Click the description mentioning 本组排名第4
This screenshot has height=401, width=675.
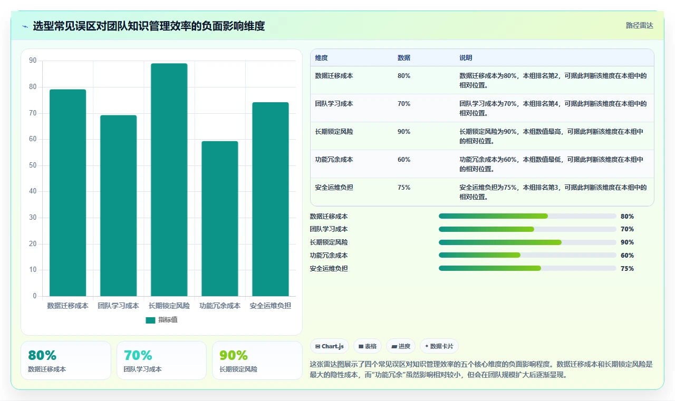click(553, 108)
